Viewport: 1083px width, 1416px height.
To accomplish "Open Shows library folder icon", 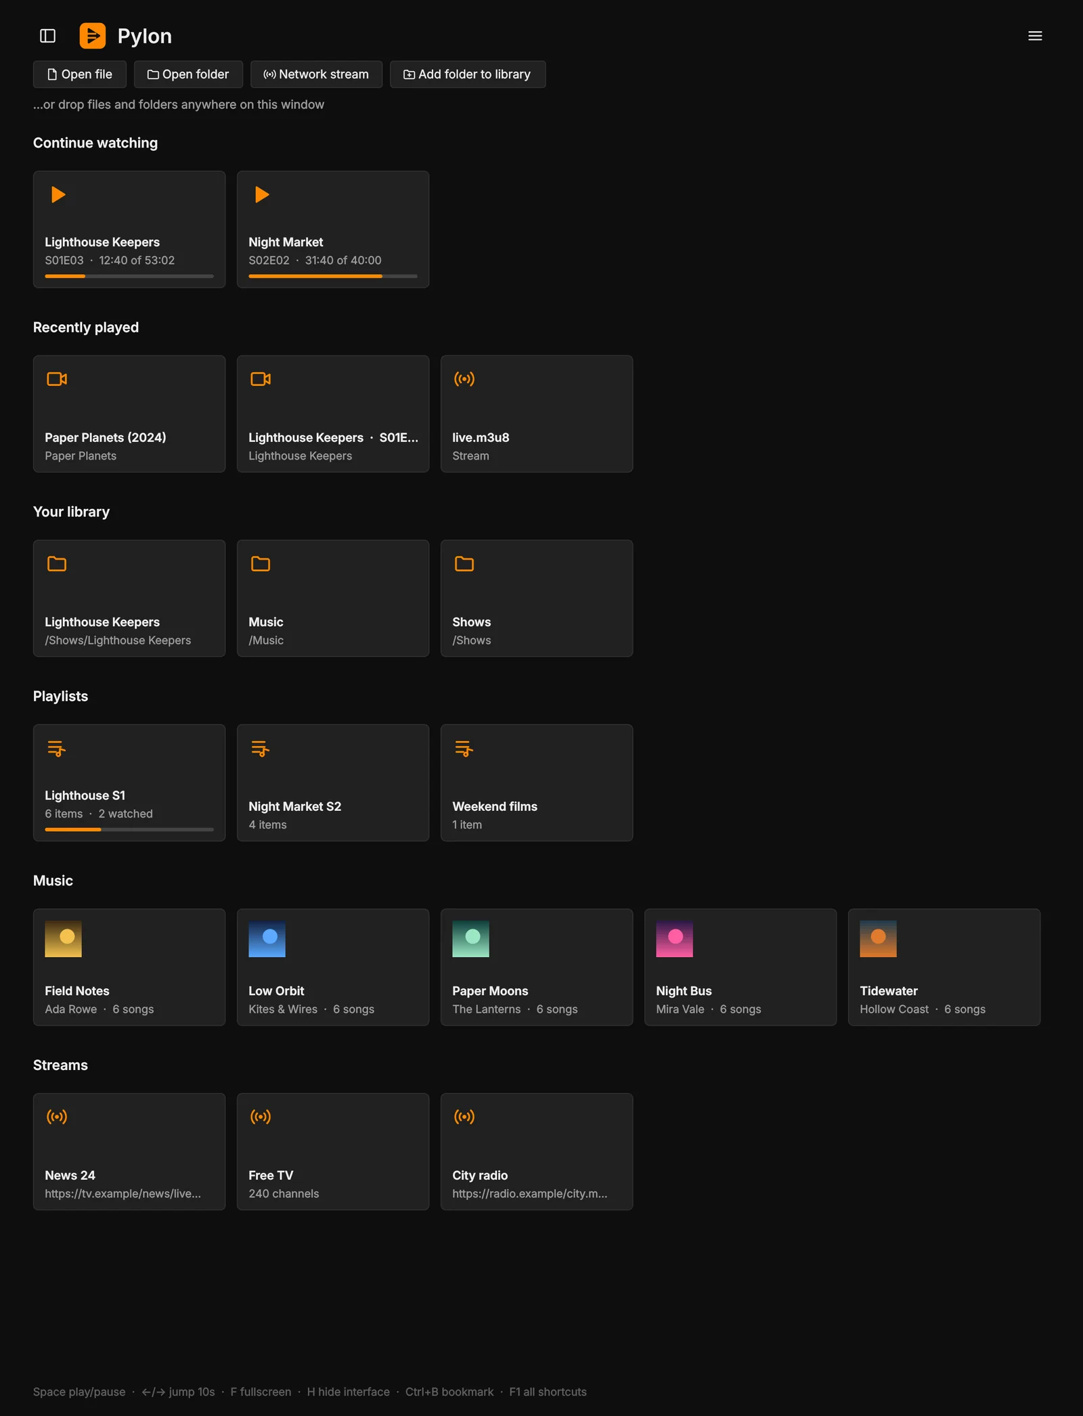I will pyautogui.click(x=464, y=564).
